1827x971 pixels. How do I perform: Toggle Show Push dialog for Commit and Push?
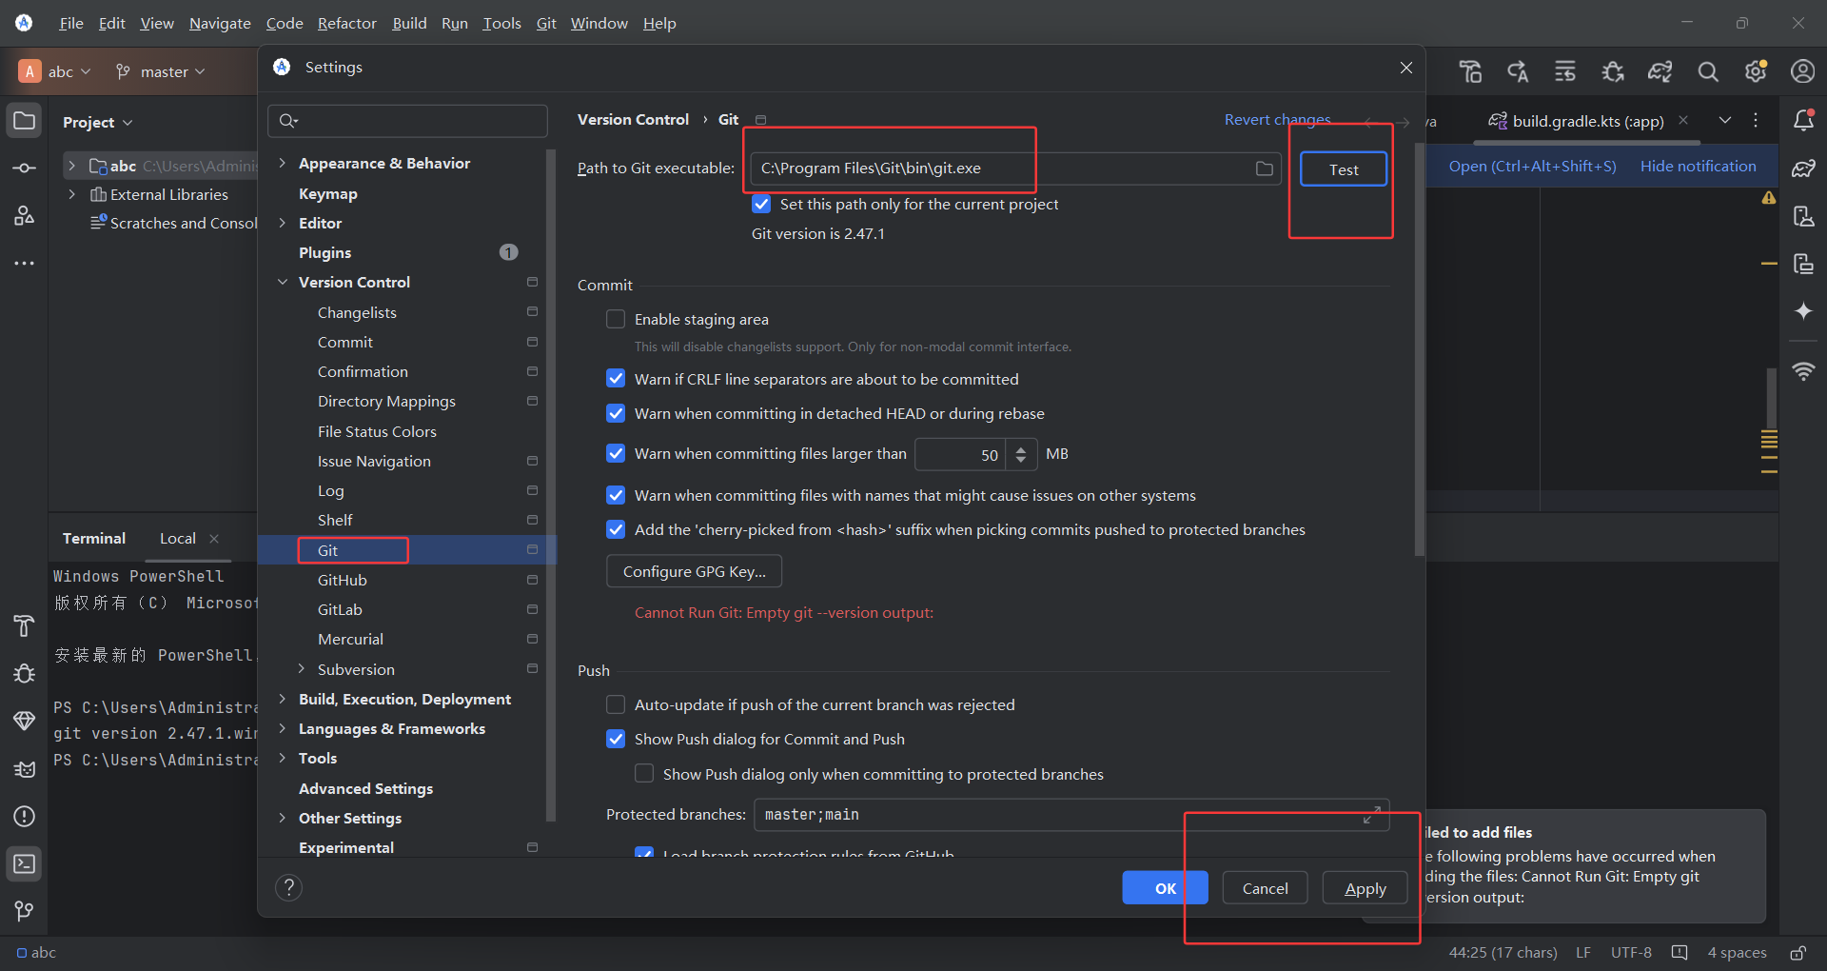coord(616,739)
